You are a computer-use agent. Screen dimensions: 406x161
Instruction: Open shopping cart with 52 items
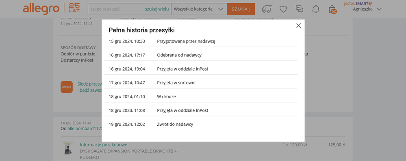tap(332, 9)
